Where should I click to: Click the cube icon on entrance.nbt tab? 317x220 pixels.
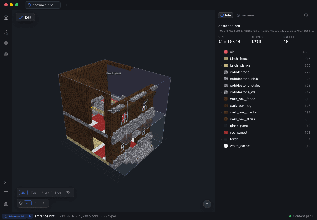click(x=29, y=5)
